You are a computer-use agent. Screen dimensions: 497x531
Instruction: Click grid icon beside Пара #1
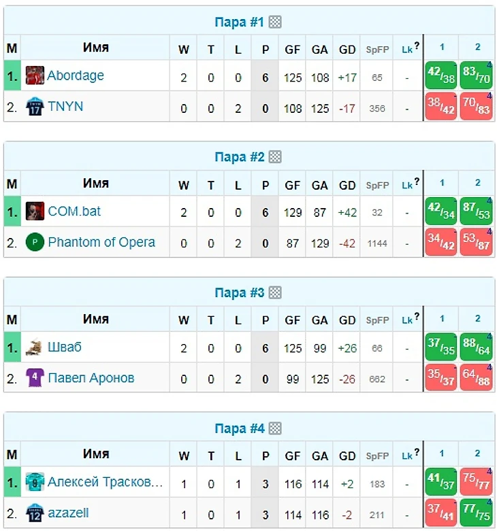pos(274,22)
